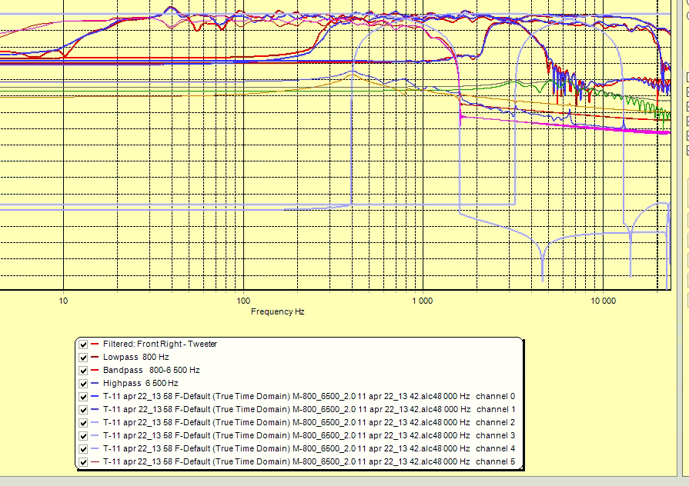
Task: Uncheck the Filtered: Front Right - Tweeter checkbox
Action: click(83, 345)
